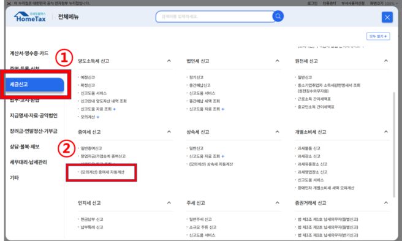Open 종교인소득 간이세액표 link
Viewport: 402px width, 241px height.
(316, 107)
